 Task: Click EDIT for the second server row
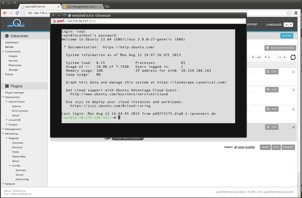272,90
